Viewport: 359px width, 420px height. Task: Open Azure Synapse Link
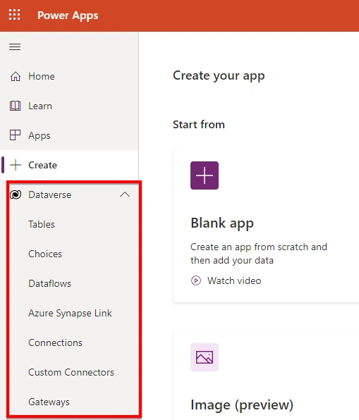pyautogui.click(x=70, y=313)
